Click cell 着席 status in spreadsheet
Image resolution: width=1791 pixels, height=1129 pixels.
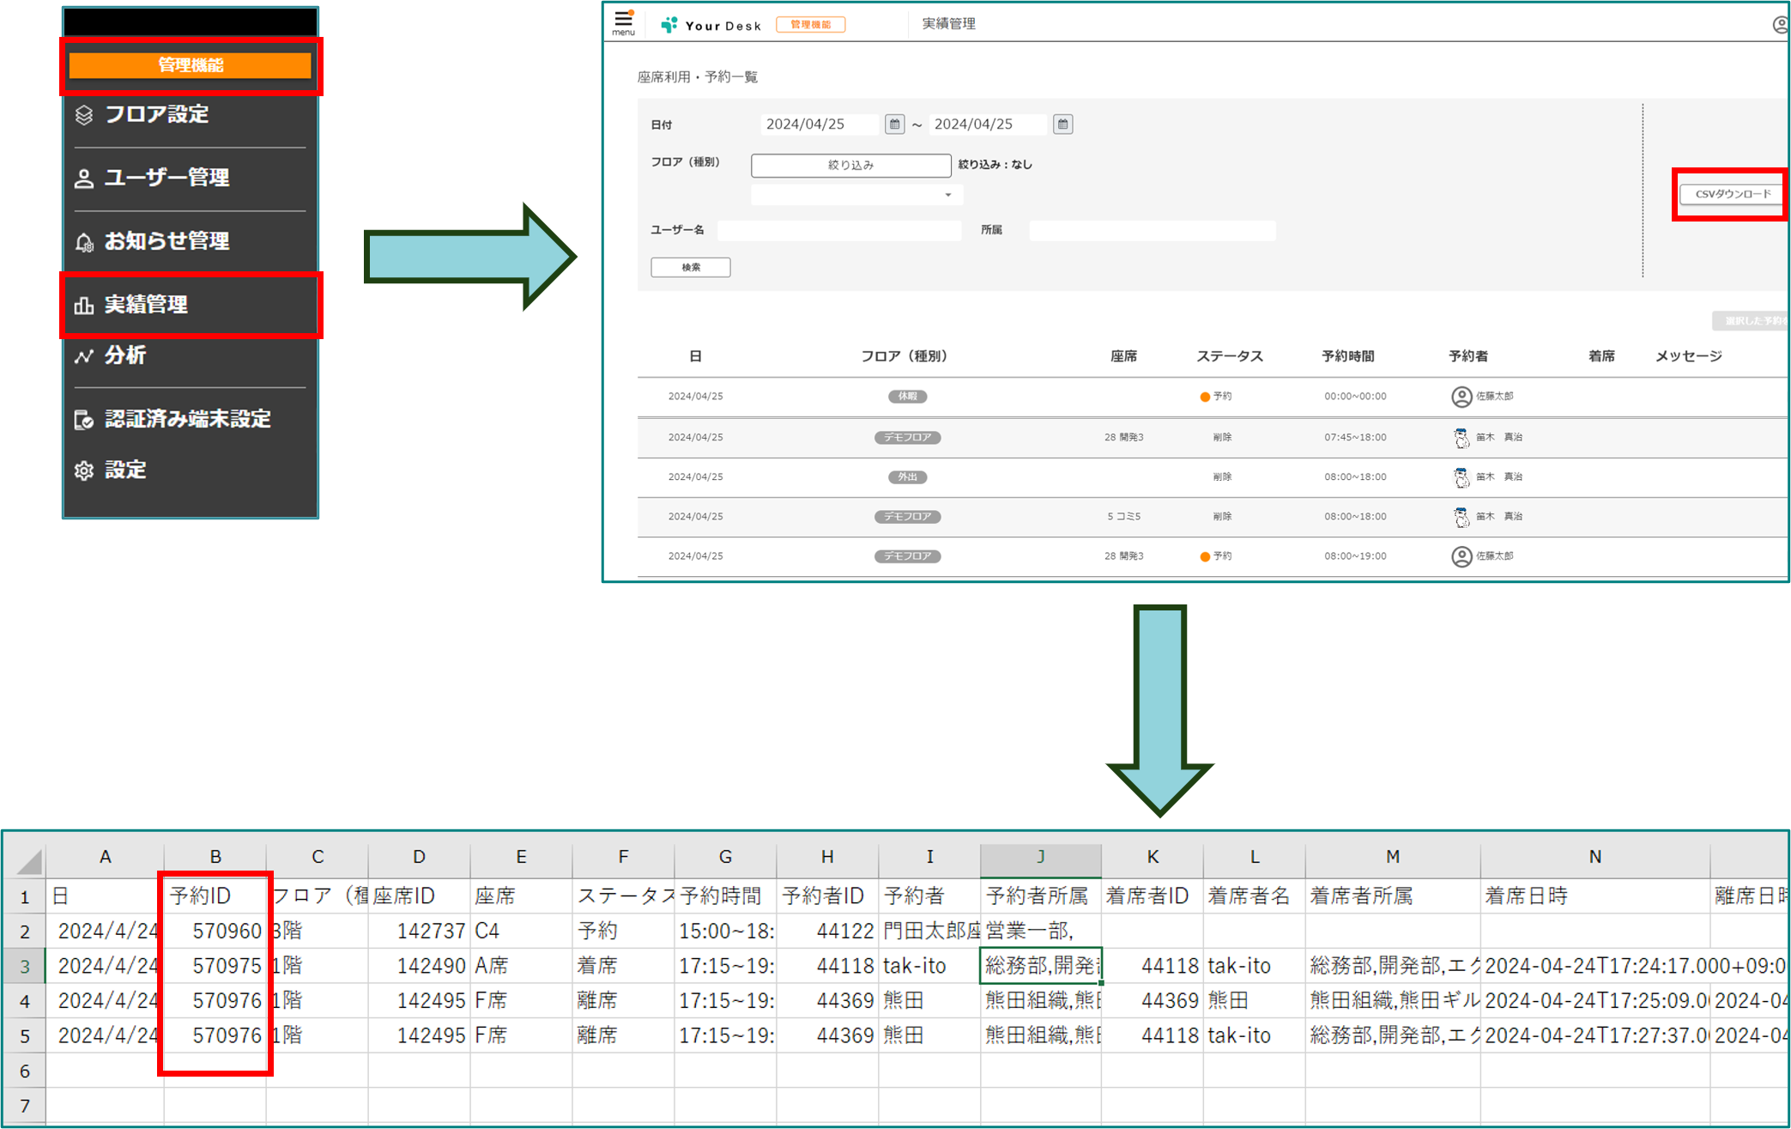tap(623, 967)
